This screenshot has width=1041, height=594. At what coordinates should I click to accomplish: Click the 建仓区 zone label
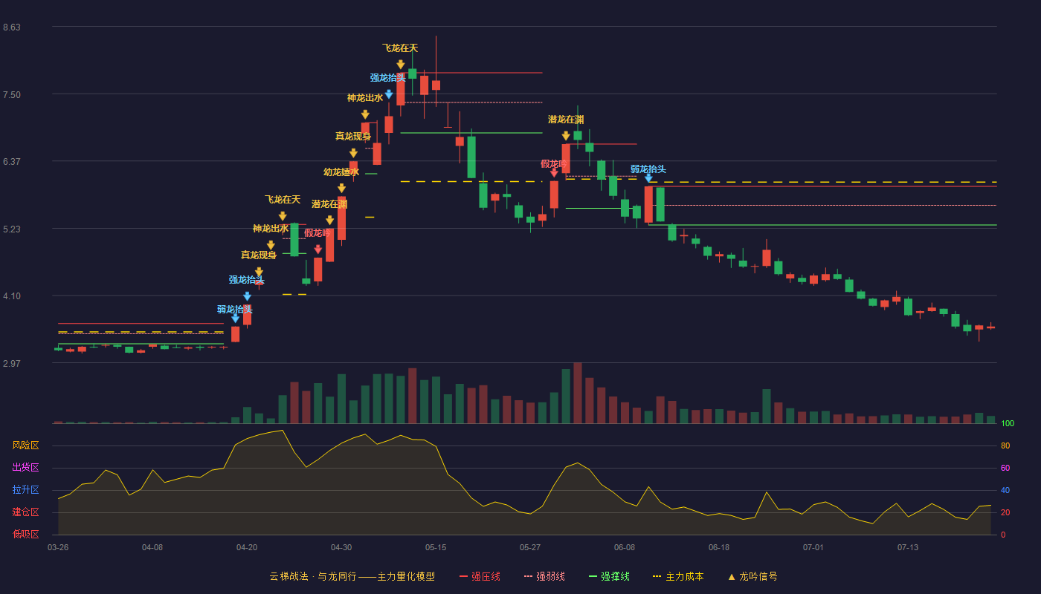pos(25,512)
